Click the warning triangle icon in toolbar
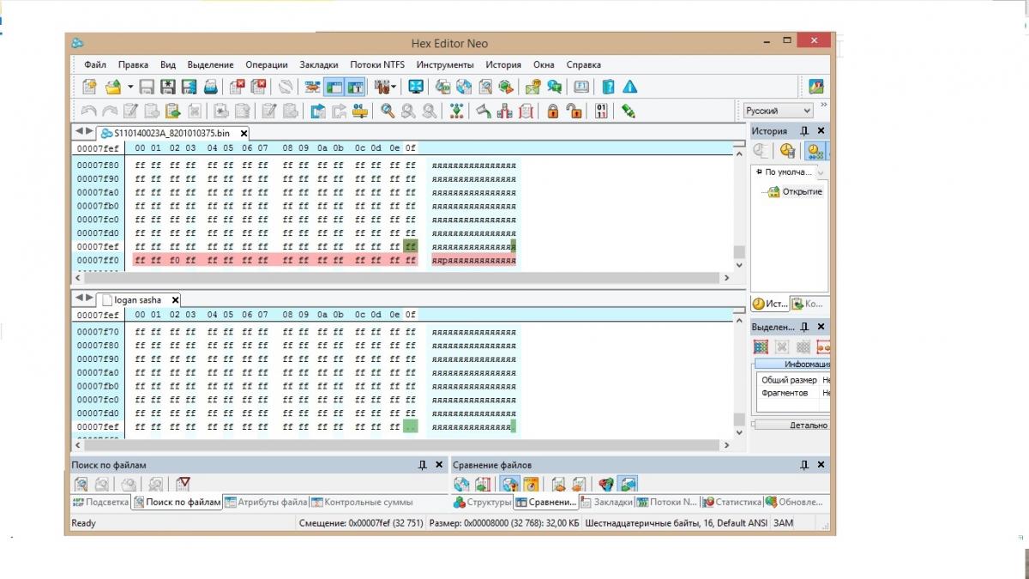The width and height of the screenshot is (1029, 579). [630, 87]
